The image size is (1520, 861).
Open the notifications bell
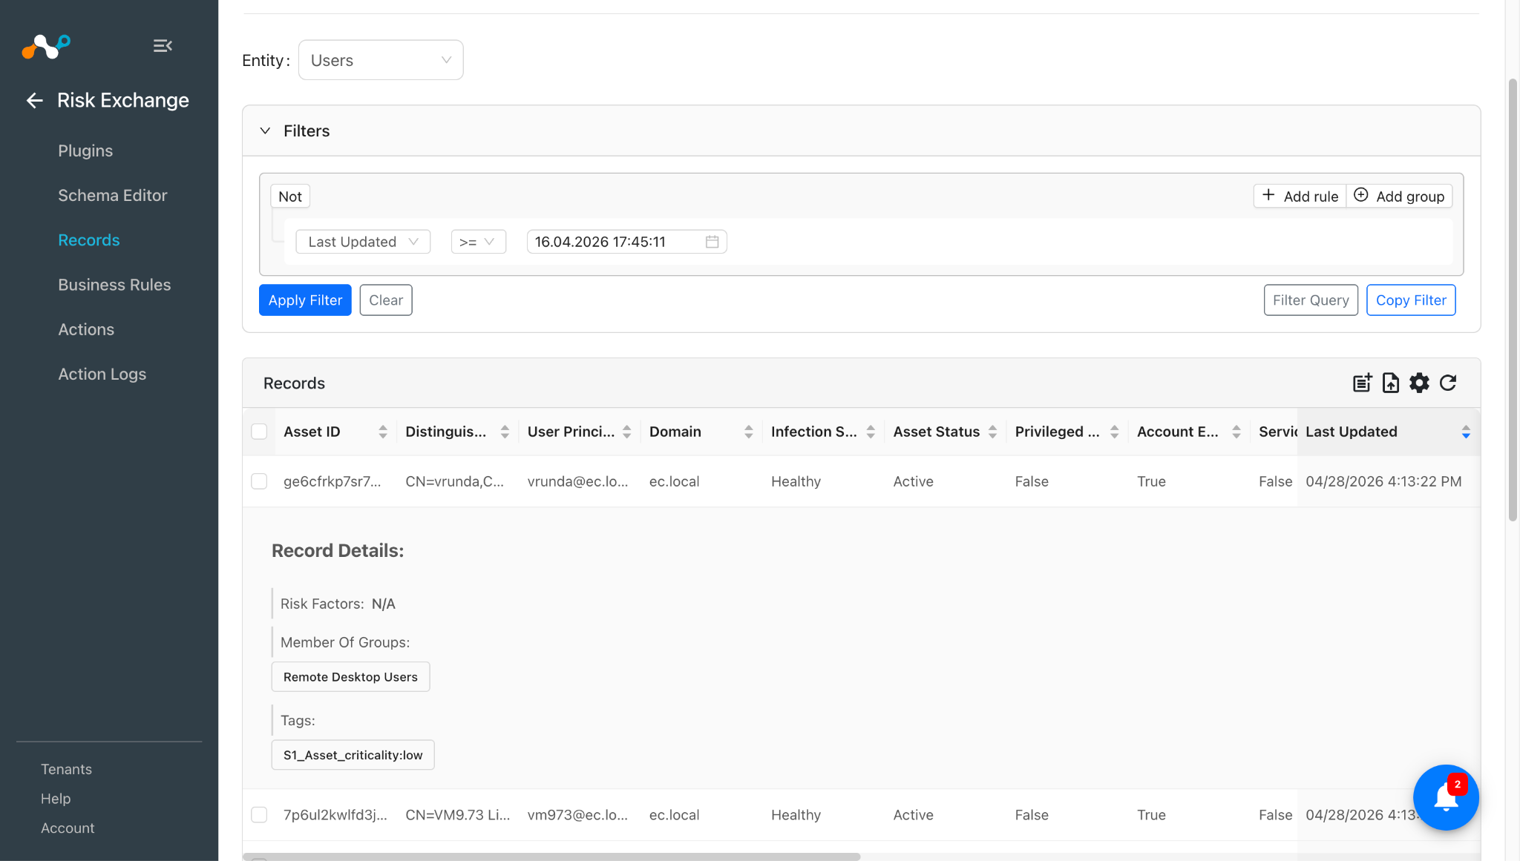(x=1446, y=797)
